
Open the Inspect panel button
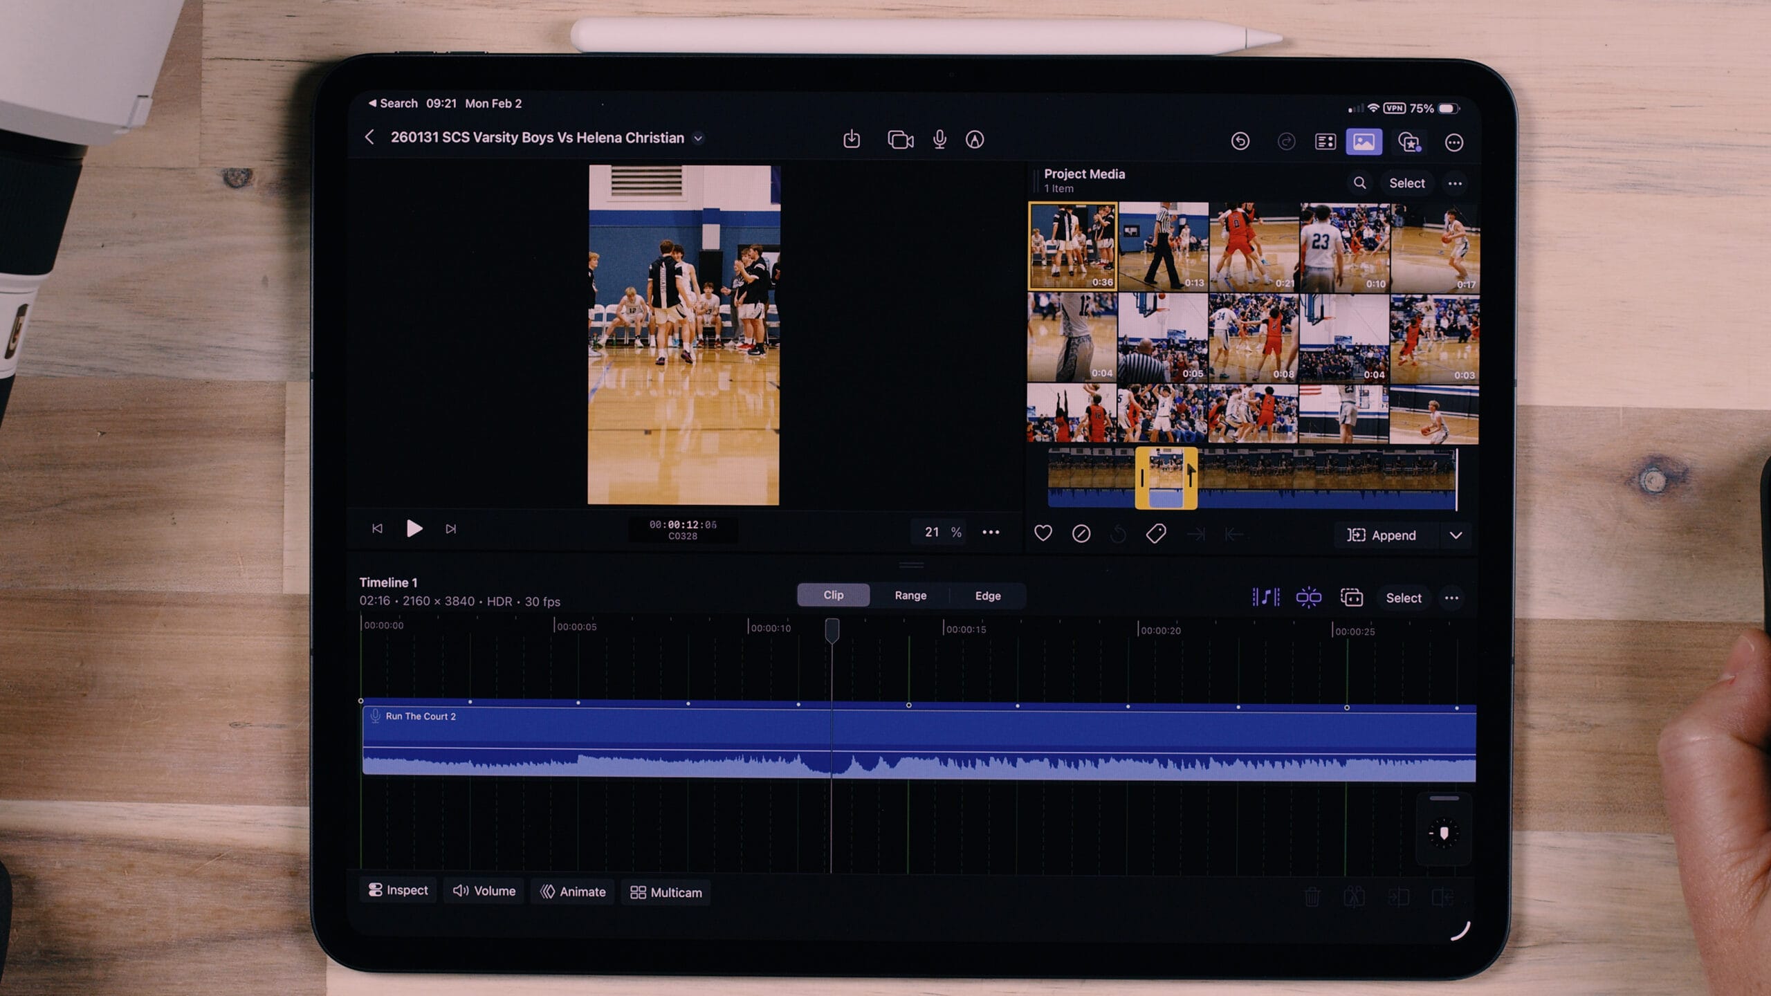(398, 890)
